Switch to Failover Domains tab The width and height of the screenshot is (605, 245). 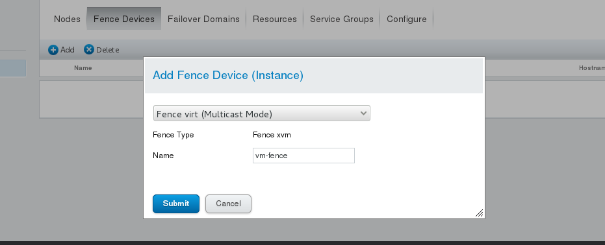pos(203,19)
